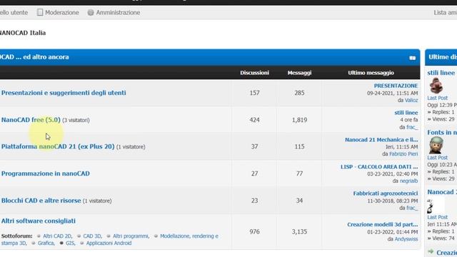Open Piattaforma nanoCAD 21 forum
Screen dimensions: 457x257
(58, 146)
